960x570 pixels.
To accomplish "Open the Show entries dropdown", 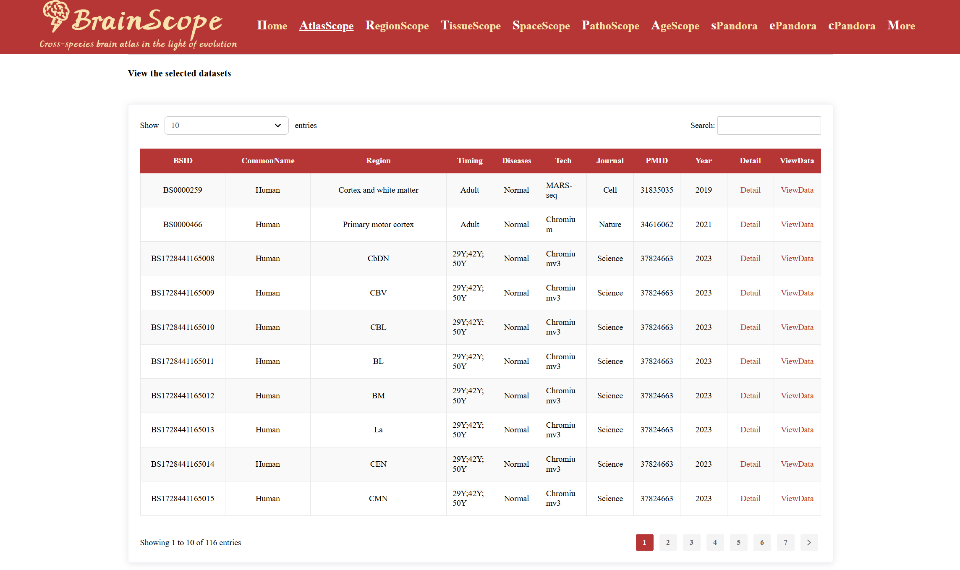I will point(226,126).
